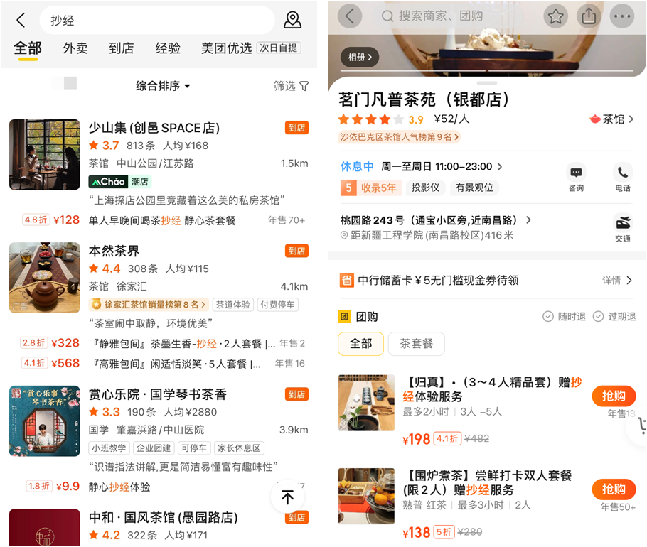Tap the 咨询 chat icon

576,178
